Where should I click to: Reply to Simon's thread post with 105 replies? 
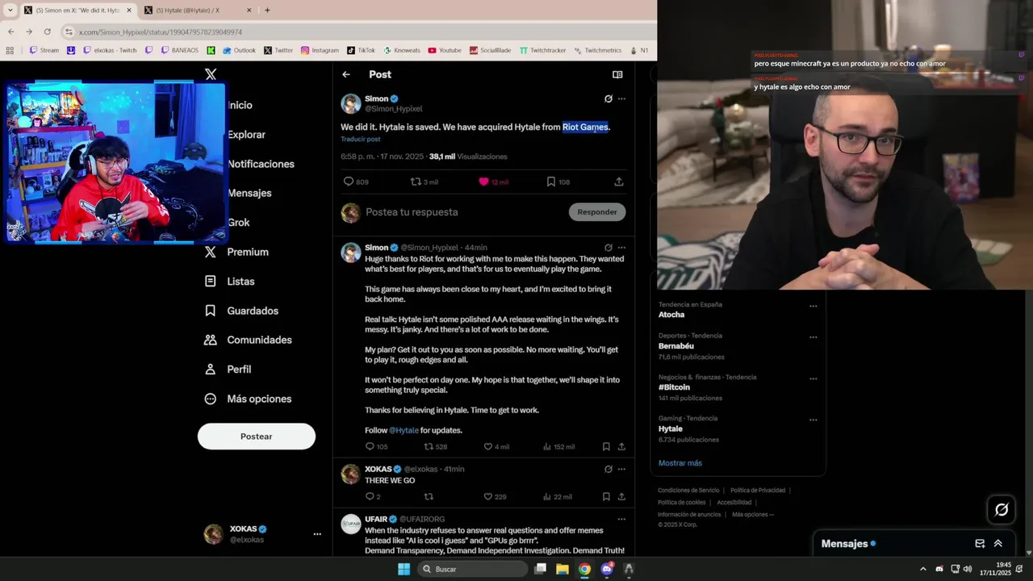tap(376, 446)
